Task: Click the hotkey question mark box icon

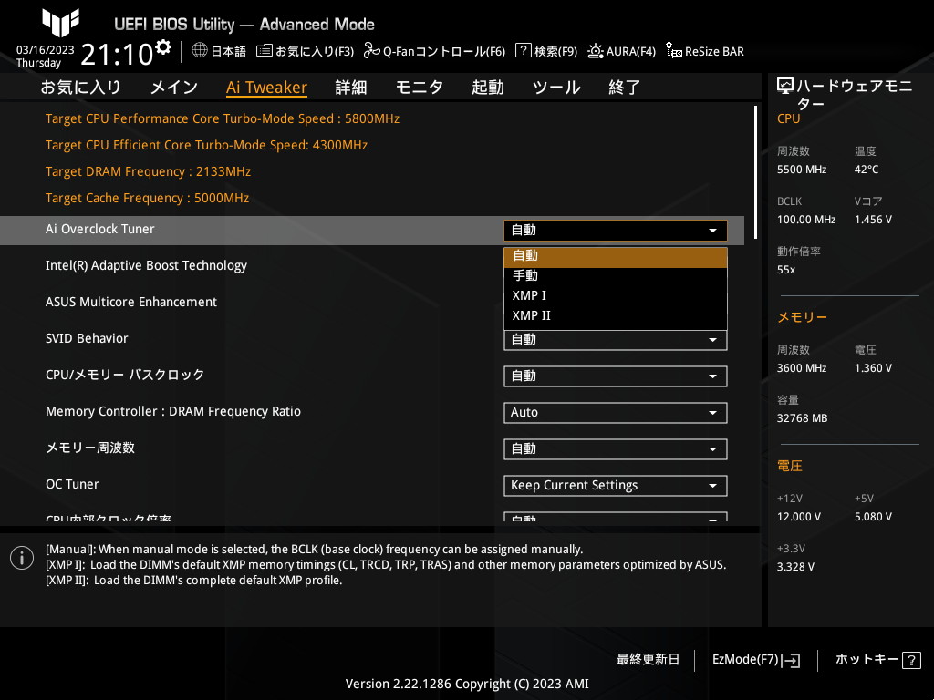Action: (911, 660)
